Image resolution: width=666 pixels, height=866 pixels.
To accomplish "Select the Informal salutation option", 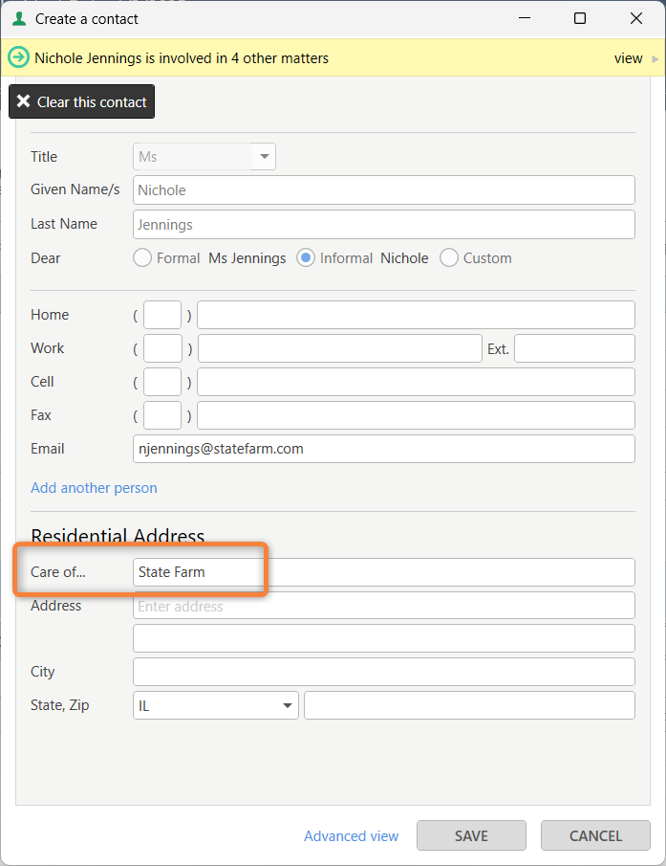I will [x=306, y=257].
